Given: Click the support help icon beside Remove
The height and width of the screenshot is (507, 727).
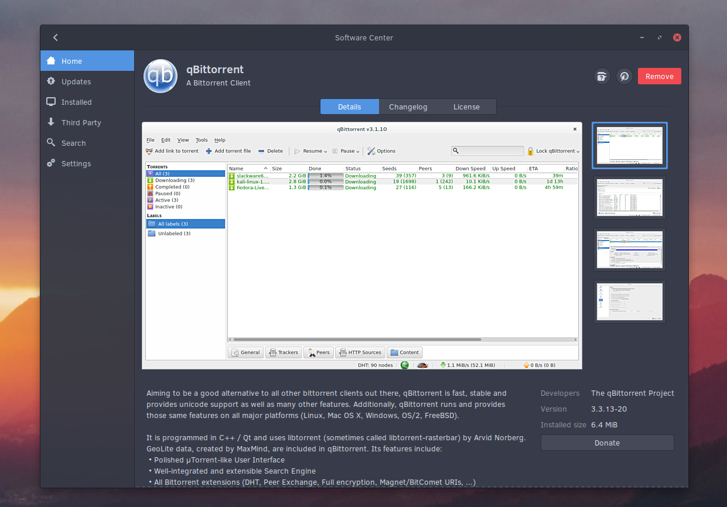Looking at the screenshot, I should [x=602, y=76].
